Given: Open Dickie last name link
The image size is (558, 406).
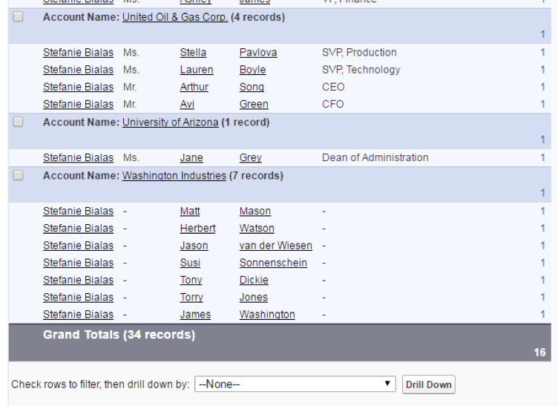Looking at the screenshot, I should [x=254, y=280].
